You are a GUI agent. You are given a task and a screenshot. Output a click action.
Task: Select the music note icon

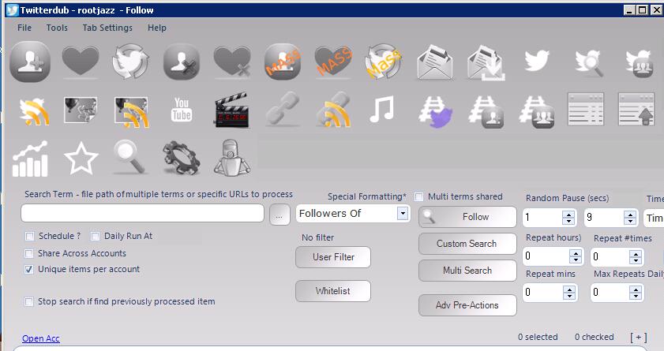pos(382,111)
